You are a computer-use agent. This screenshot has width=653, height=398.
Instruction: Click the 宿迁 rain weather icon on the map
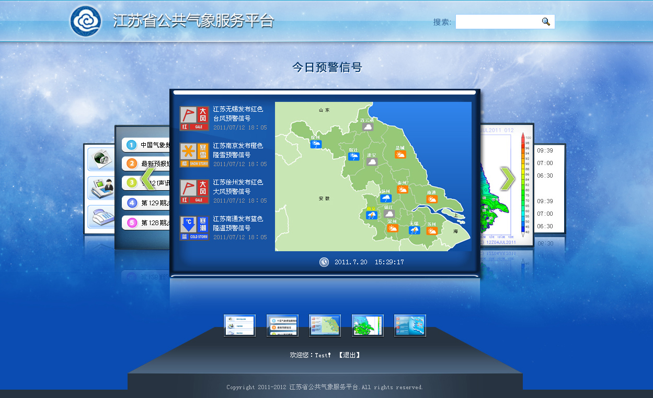pyautogui.click(x=354, y=156)
